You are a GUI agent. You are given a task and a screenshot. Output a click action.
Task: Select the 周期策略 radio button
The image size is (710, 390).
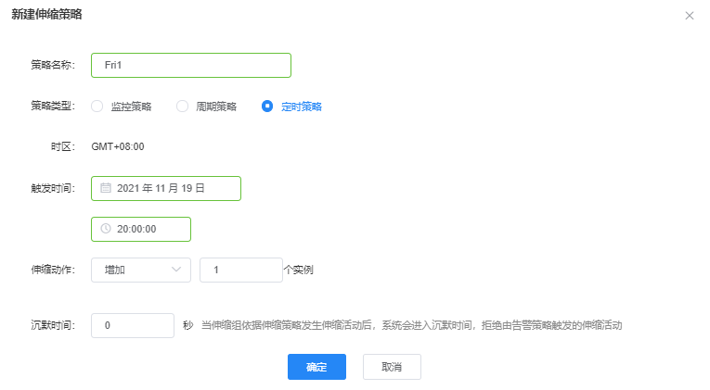click(x=183, y=107)
